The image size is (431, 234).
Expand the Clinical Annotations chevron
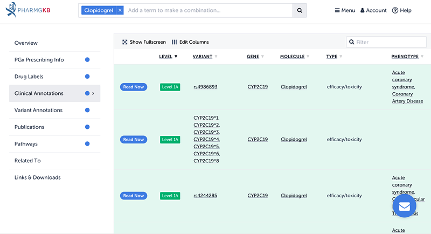pyautogui.click(x=93, y=93)
